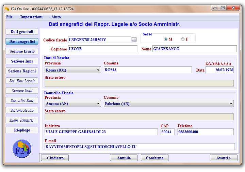This screenshot has width=245, height=172.
Task: Switch to Sezione Inps
Action: pos(22,61)
